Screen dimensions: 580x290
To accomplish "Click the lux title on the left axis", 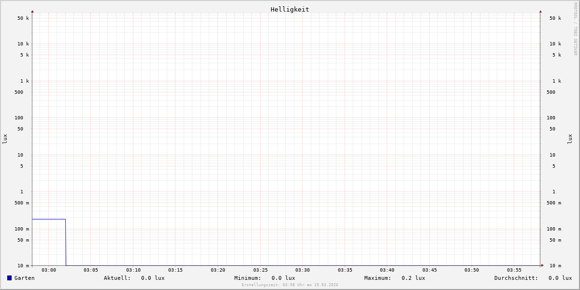I will (x=5, y=139).
